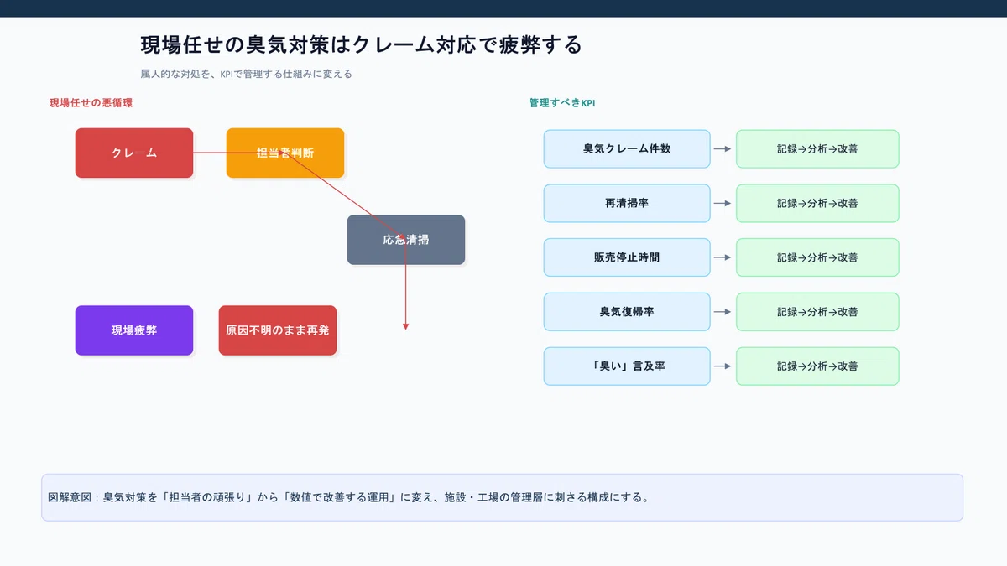Select the 販売停止時間 KPI box
Screen dimensions: 1007x566
(627, 257)
